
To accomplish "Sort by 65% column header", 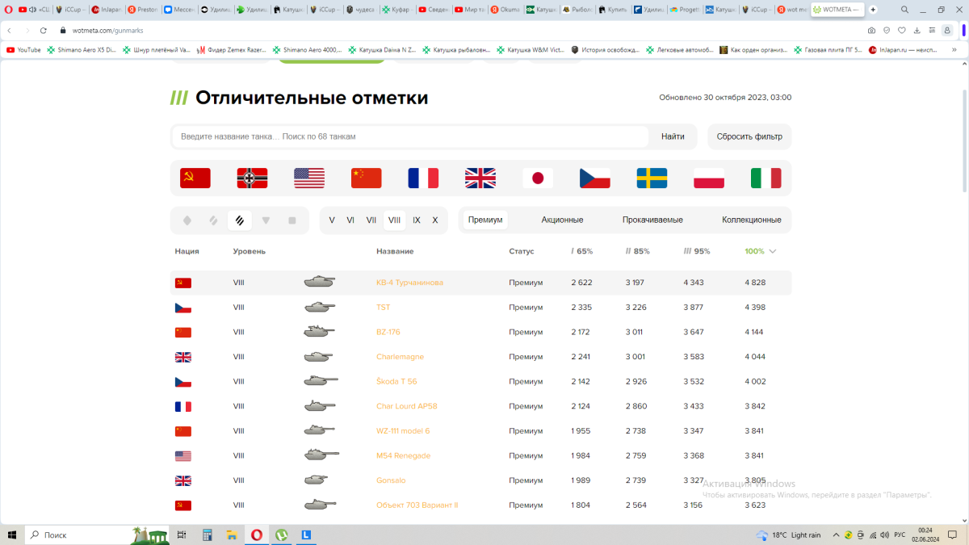I will tap(581, 251).
